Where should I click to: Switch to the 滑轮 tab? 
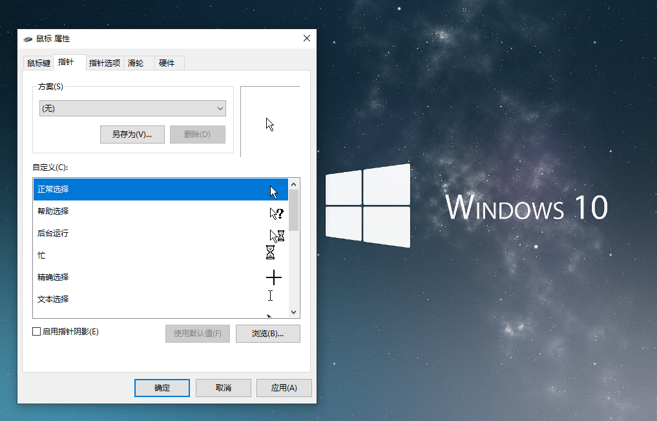click(136, 63)
